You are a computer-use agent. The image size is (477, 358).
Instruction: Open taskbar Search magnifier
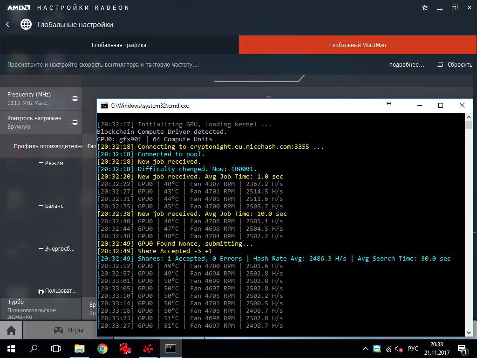pyautogui.click(x=34, y=349)
